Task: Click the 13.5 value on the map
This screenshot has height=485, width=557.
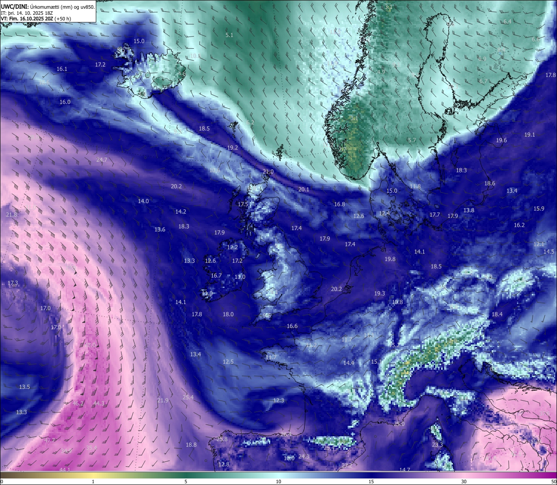Action: point(24,387)
